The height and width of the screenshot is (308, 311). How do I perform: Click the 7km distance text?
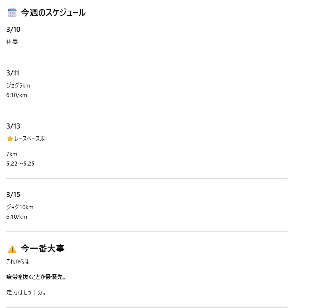pyautogui.click(x=12, y=154)
